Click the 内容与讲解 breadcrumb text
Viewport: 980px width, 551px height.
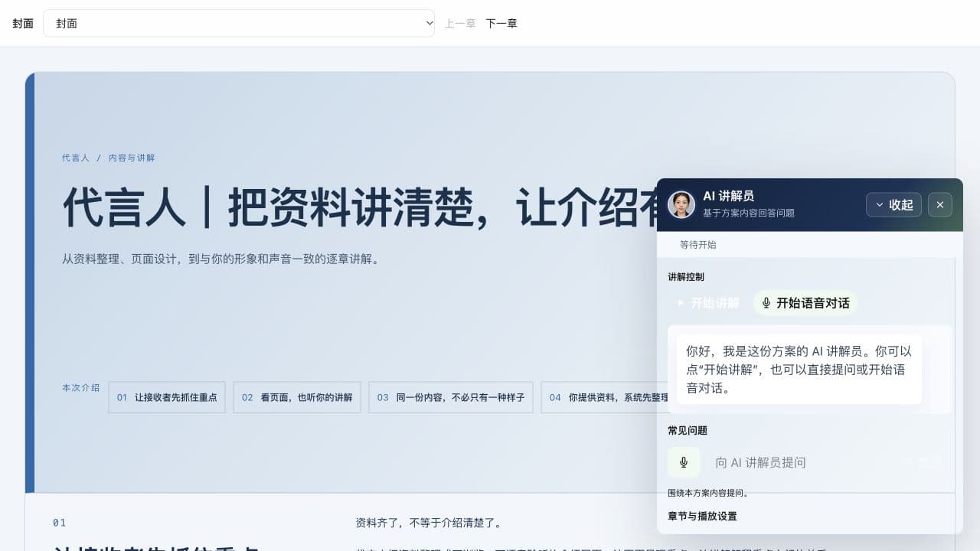click(132, 158)
